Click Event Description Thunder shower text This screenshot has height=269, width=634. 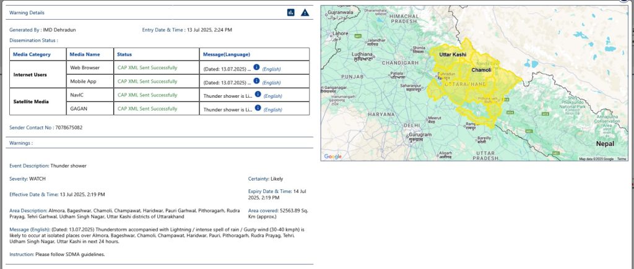48,166
